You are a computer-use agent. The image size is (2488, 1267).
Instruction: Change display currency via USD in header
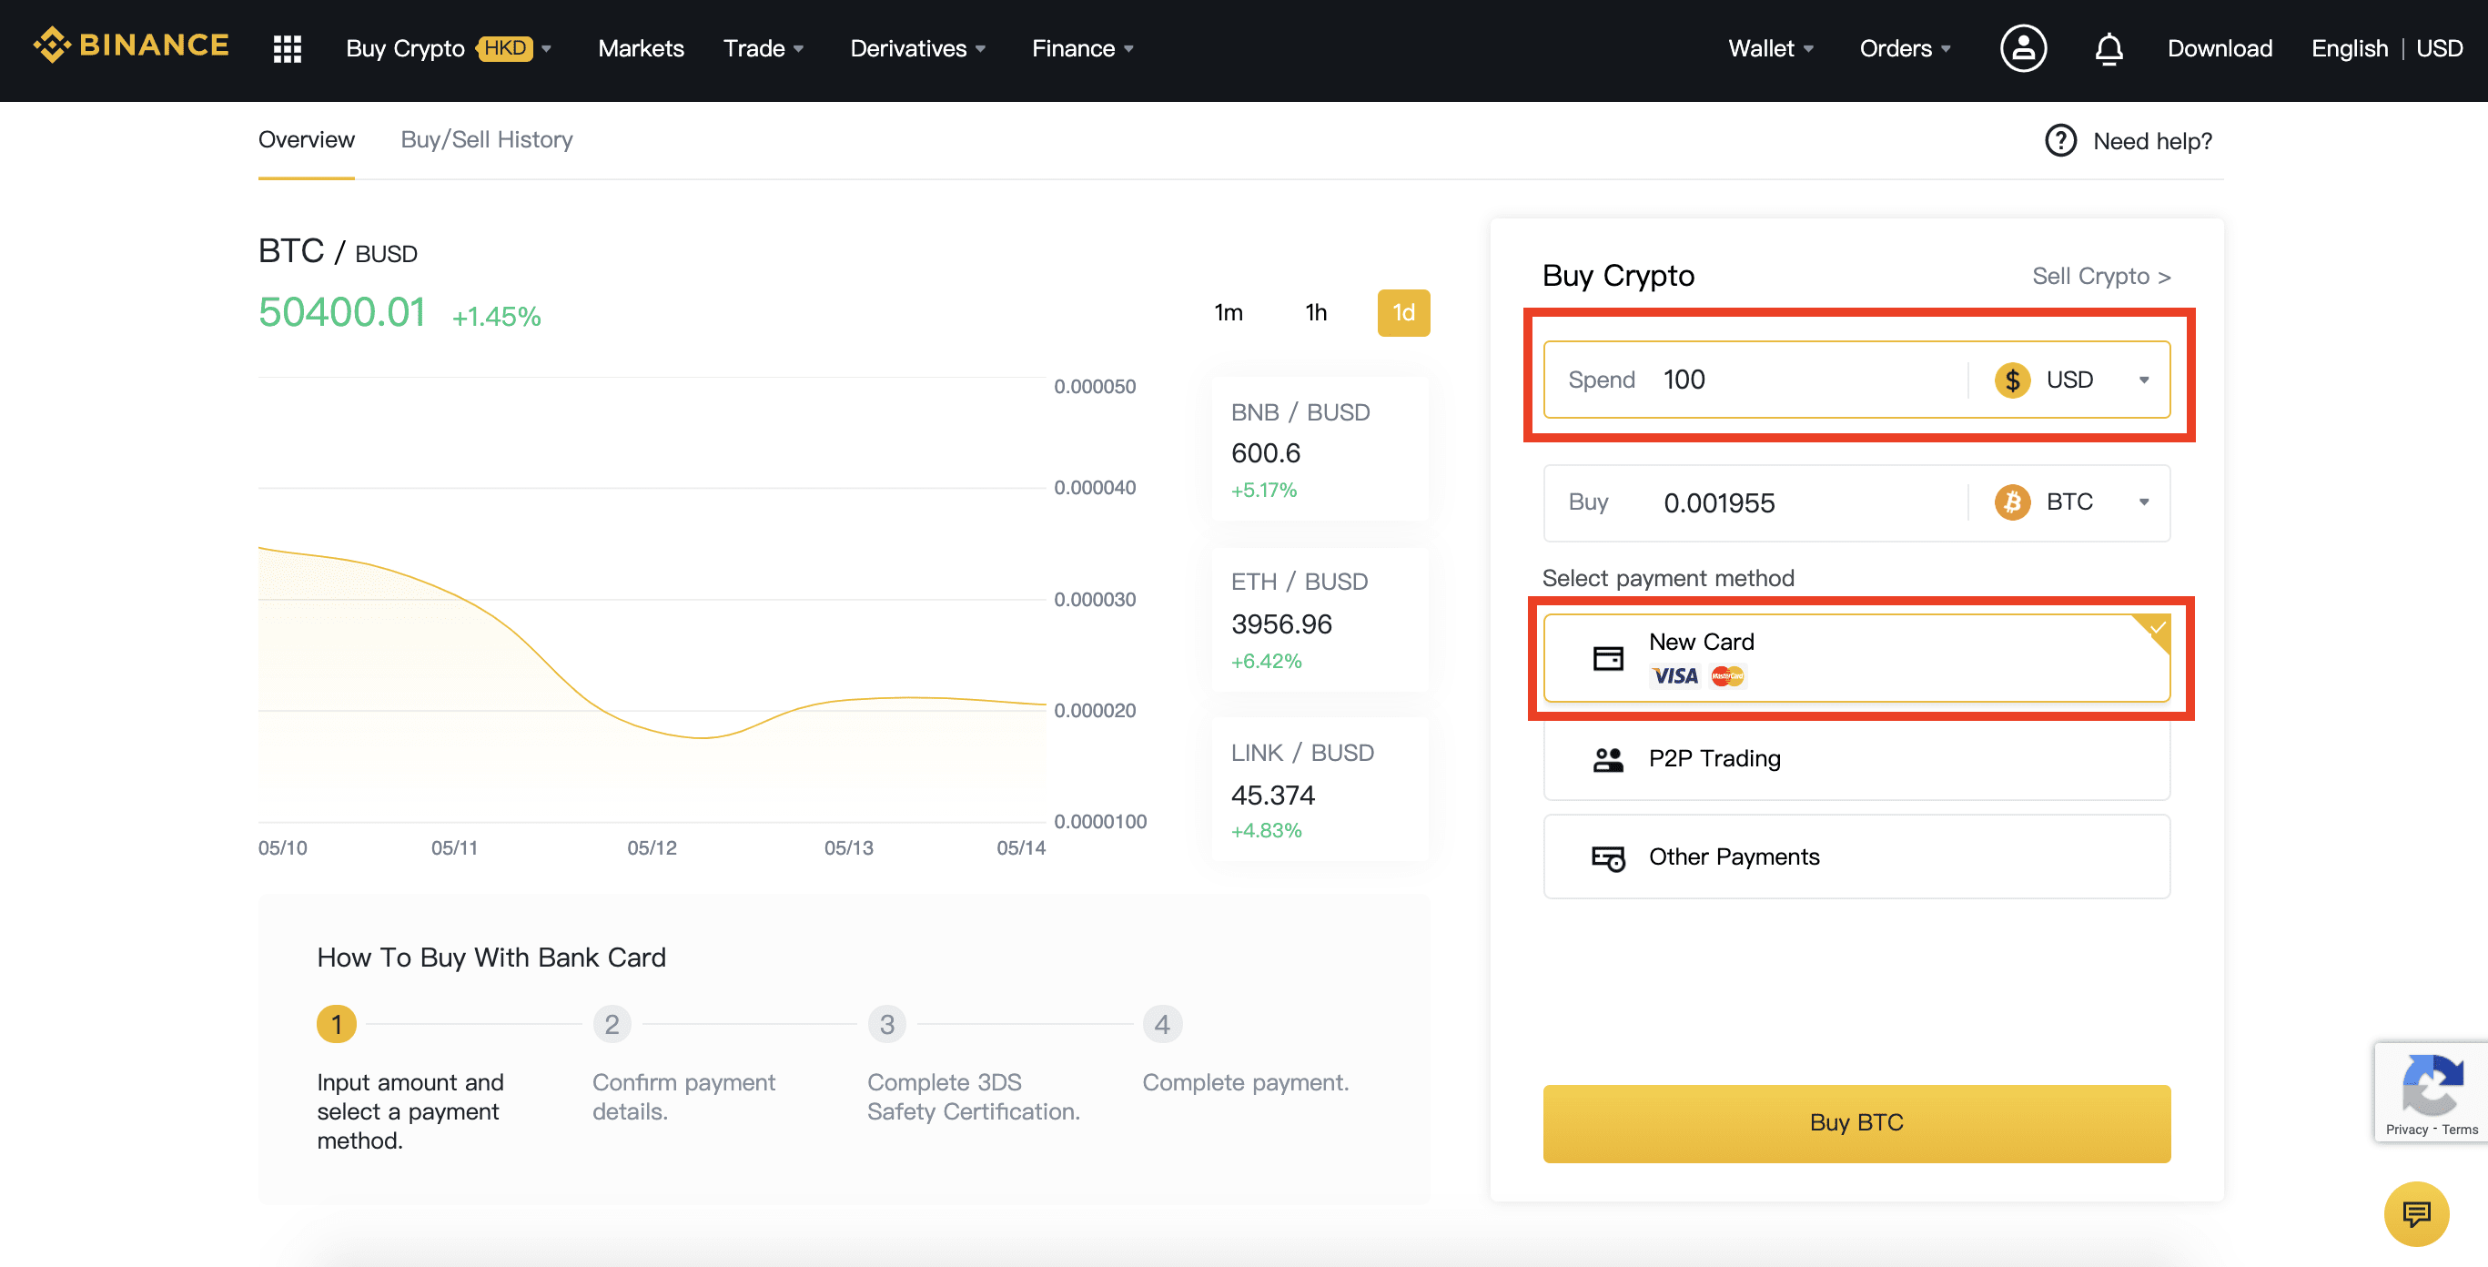coord(2438,48)
